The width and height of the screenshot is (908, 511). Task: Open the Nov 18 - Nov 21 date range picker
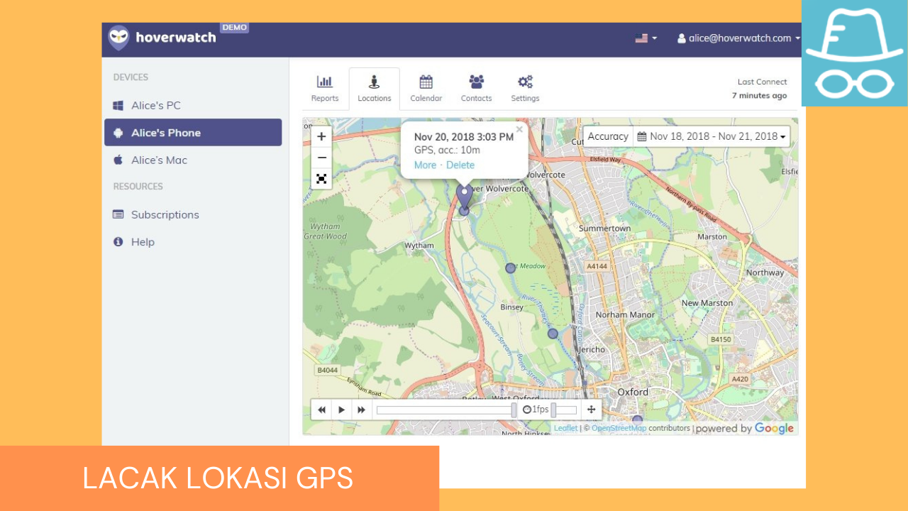[x=712, y=136]
